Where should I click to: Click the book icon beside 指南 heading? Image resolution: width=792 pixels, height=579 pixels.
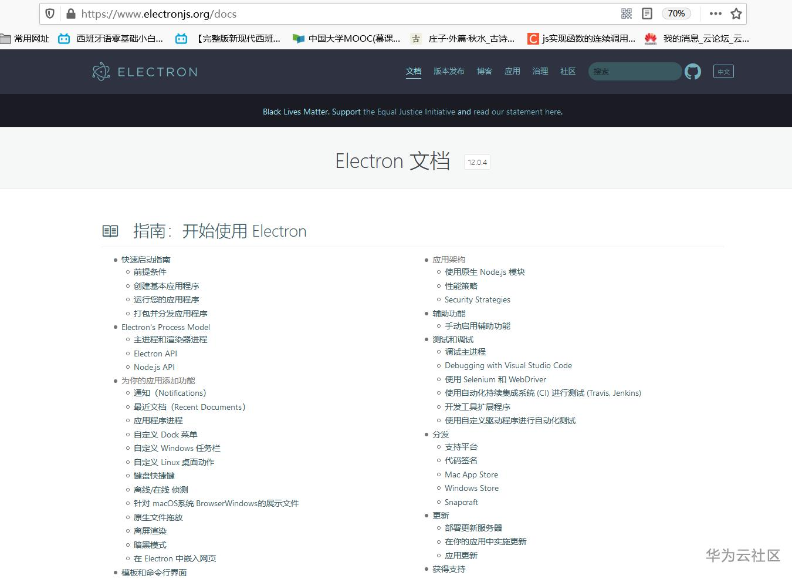110,231
